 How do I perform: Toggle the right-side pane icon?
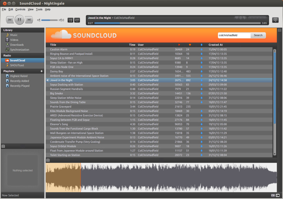[279, 30]
